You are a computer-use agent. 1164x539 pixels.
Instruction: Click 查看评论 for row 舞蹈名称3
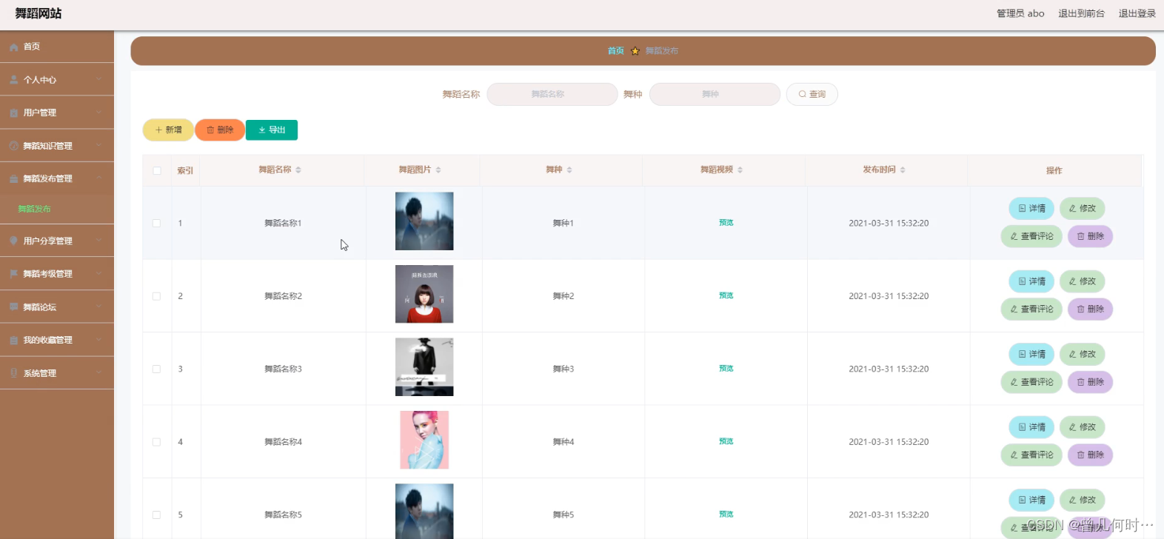[x=1031, y=382]
